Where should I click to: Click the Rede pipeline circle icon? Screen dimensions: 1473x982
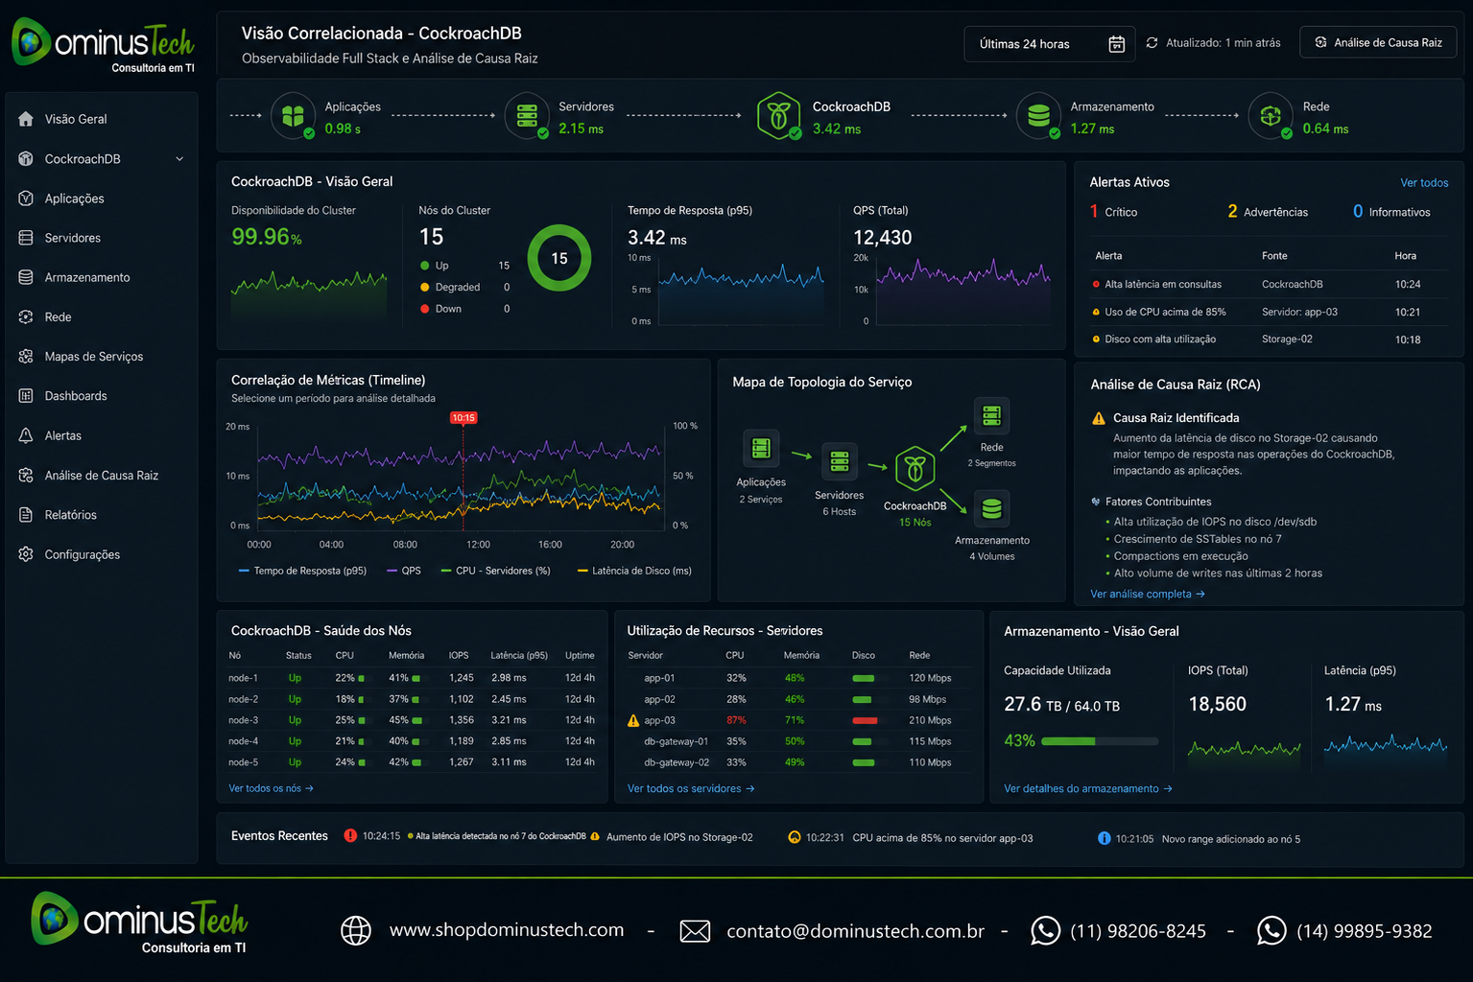(x=1271, y=116)
